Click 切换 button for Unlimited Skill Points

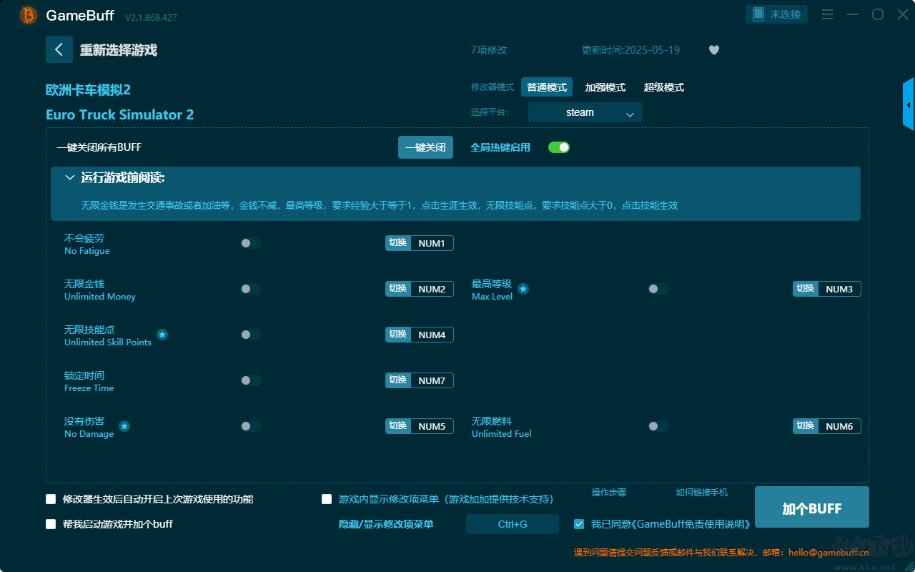398,335
